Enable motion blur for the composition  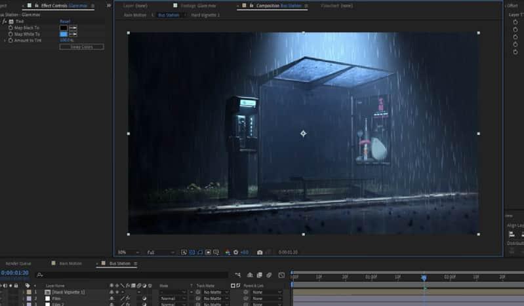pos(269,275)
